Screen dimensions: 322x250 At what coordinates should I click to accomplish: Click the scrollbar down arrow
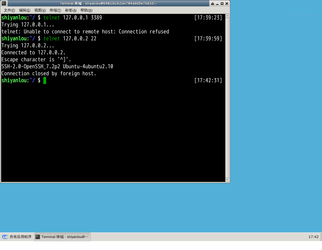click(227, 180)
